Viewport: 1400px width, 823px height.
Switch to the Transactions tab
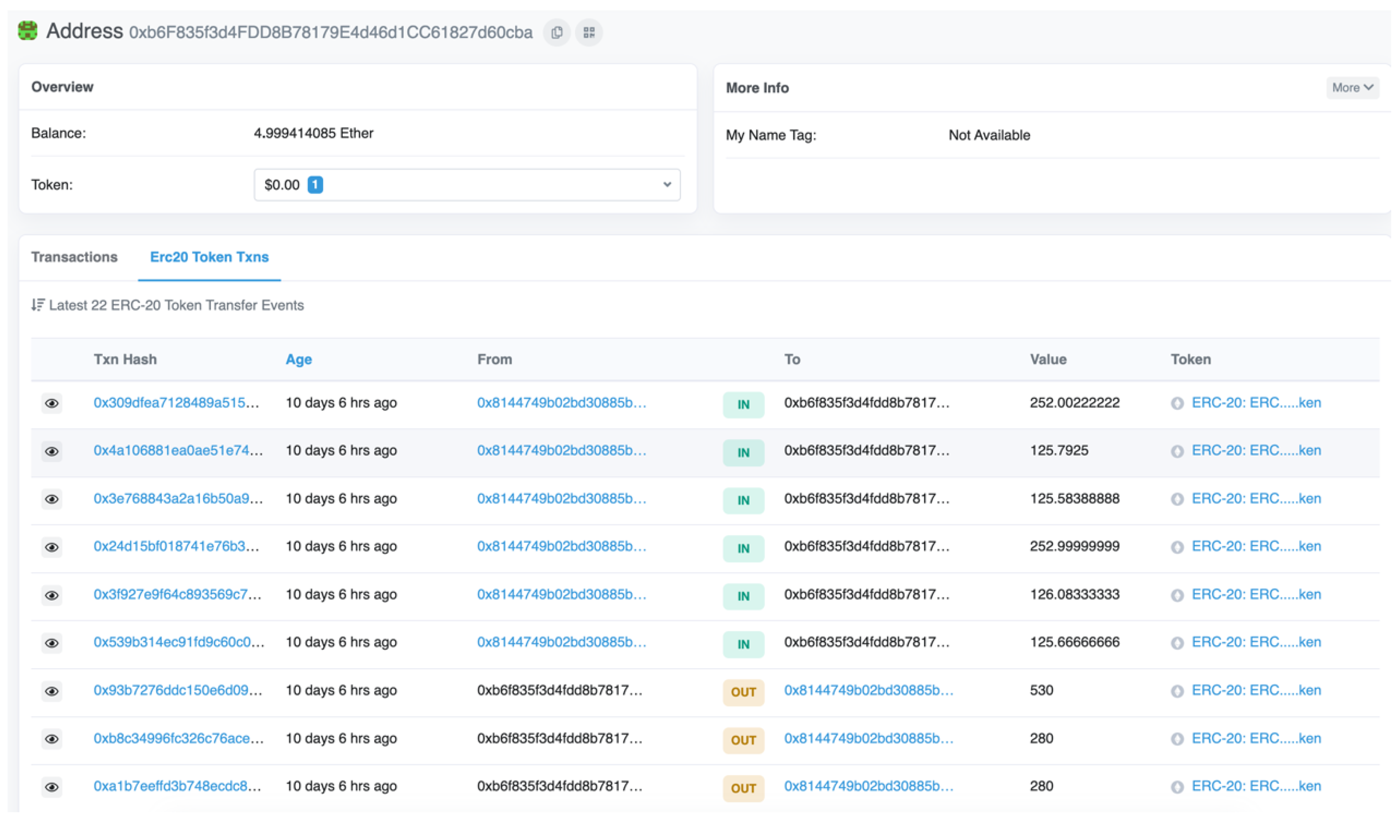click(x=74, y=257)
